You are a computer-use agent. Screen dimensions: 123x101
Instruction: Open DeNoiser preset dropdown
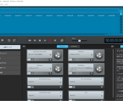92,55
